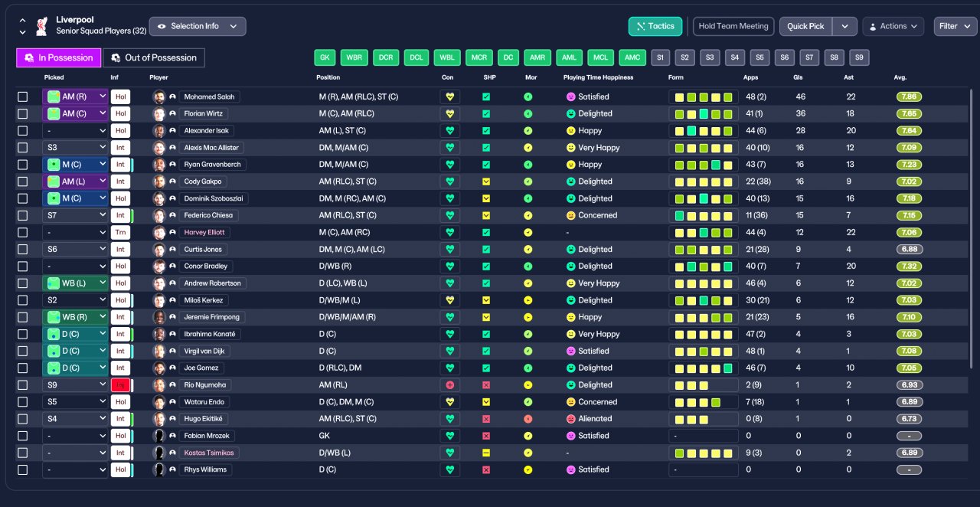Select the In Possession tab
Viewport: 980px width, 507px height.
[59, 57]
